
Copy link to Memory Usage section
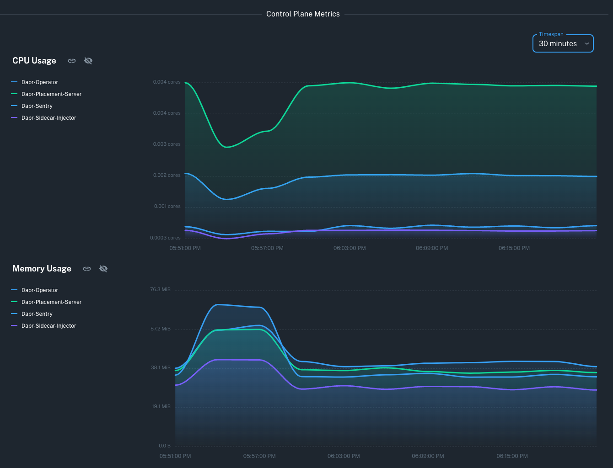87,269
